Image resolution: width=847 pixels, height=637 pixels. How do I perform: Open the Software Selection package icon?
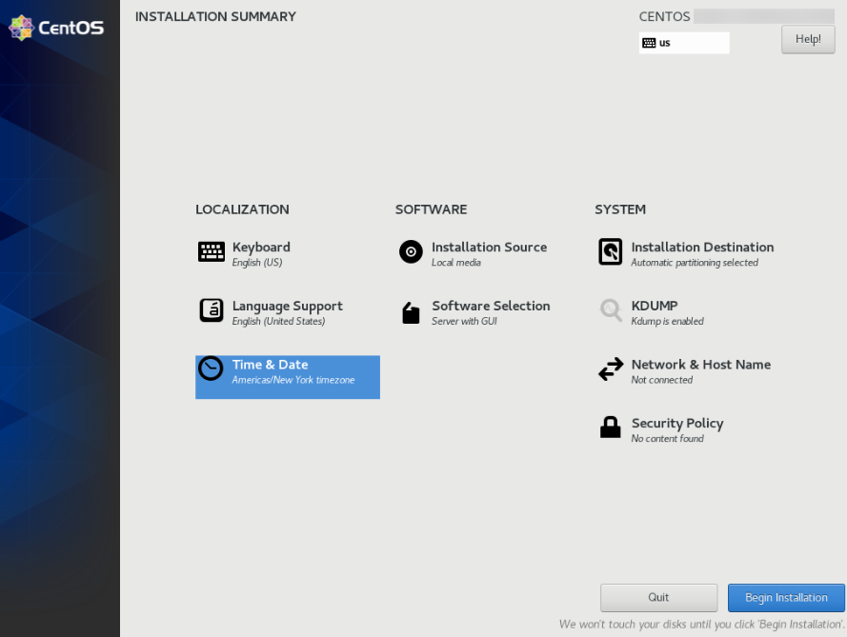pyautogui.click(x=411, y=312)
